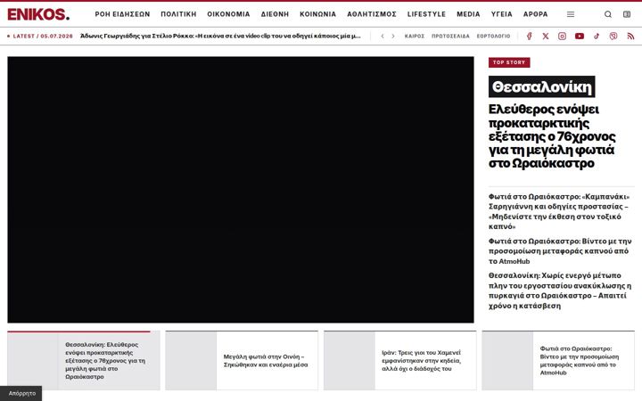
Task: Open ENIKOS Facebook page icon
Action: tap(529, 36)
